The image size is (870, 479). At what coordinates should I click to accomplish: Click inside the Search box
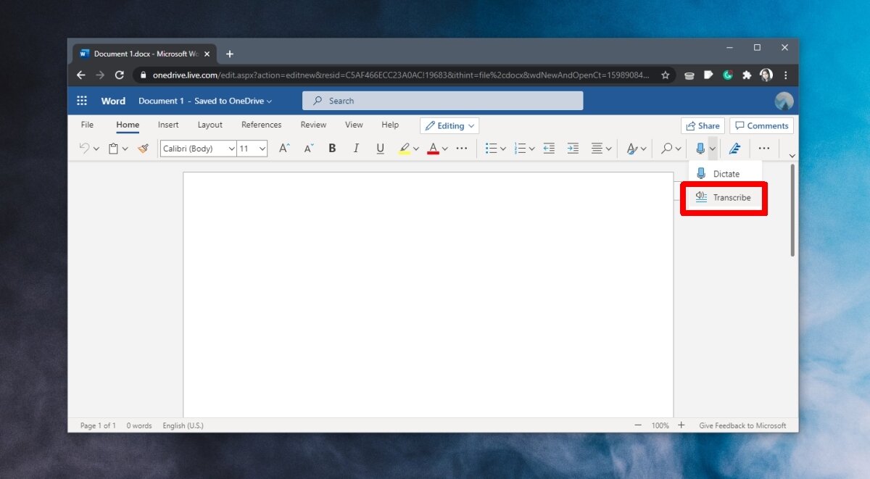(x=442, y=100)
